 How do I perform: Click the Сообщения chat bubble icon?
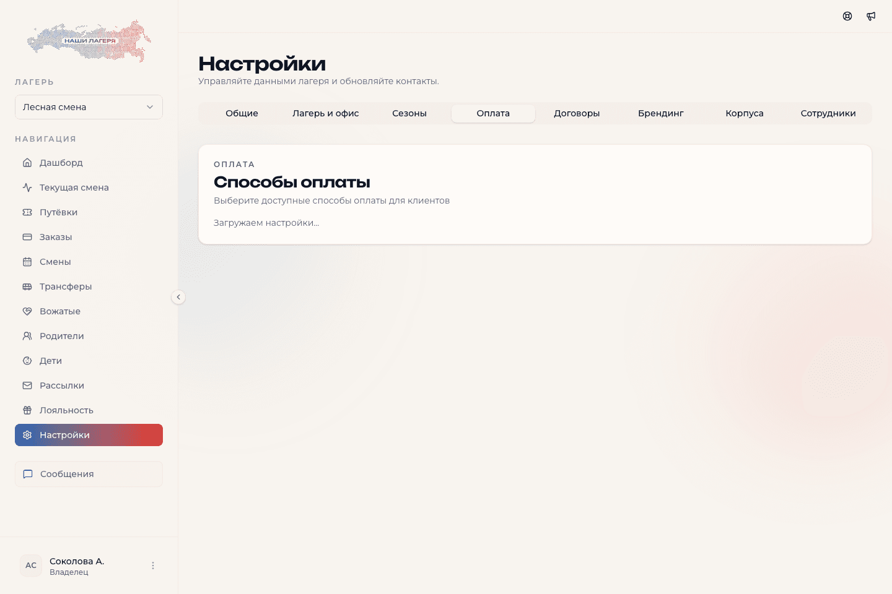click(x=28, y=474)
